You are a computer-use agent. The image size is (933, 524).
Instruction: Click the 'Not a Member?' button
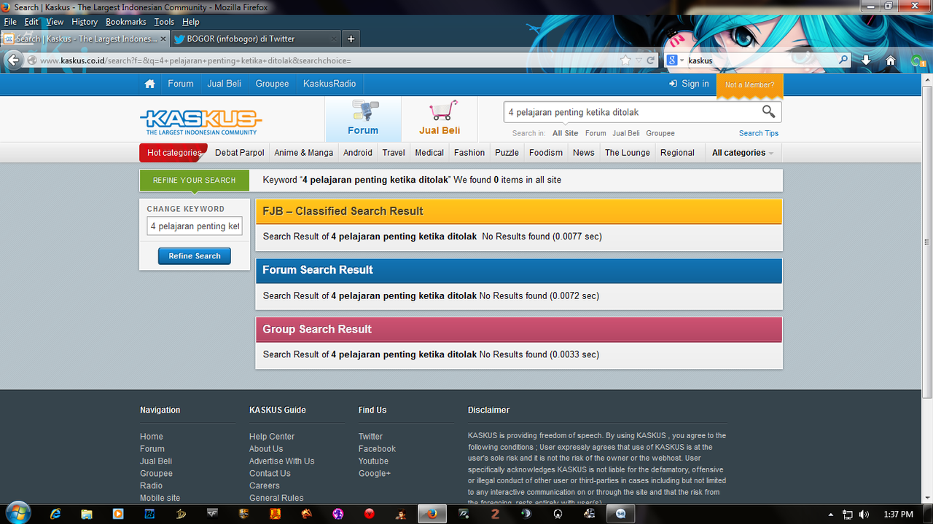pos(750,84)
